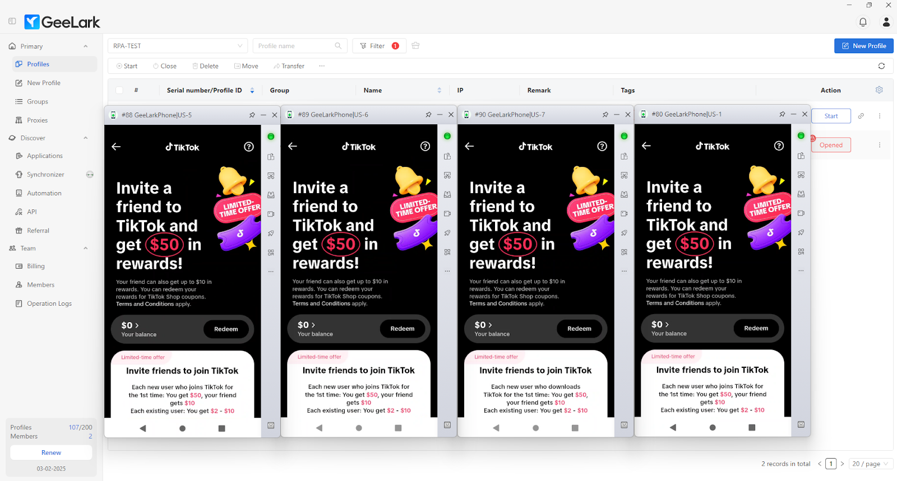
Task: Tap Redeem in the US-1 phone
Action: click(x=756, y=328)
